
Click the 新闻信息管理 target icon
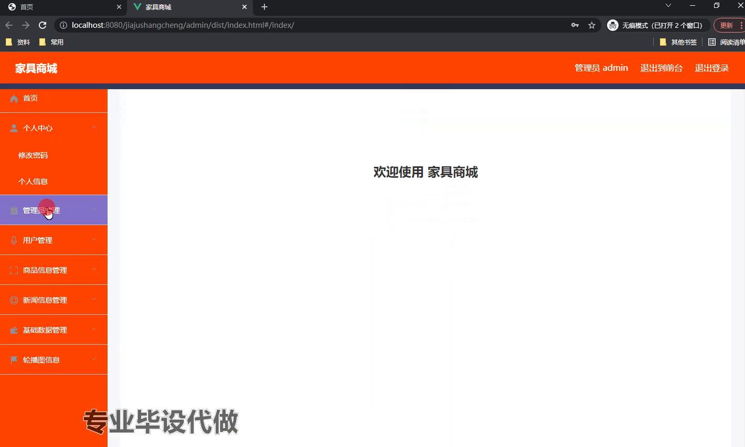13,300
